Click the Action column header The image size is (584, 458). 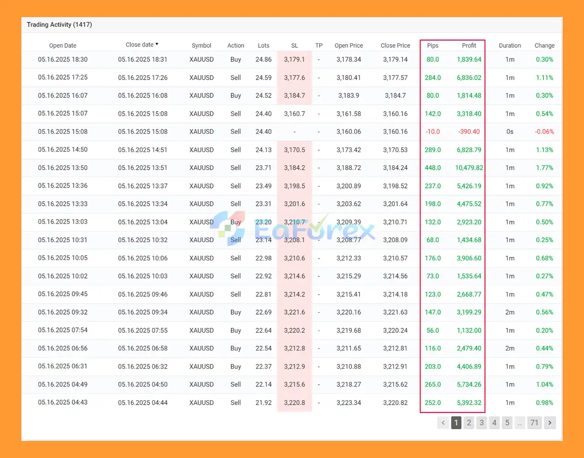pos(235,46)
